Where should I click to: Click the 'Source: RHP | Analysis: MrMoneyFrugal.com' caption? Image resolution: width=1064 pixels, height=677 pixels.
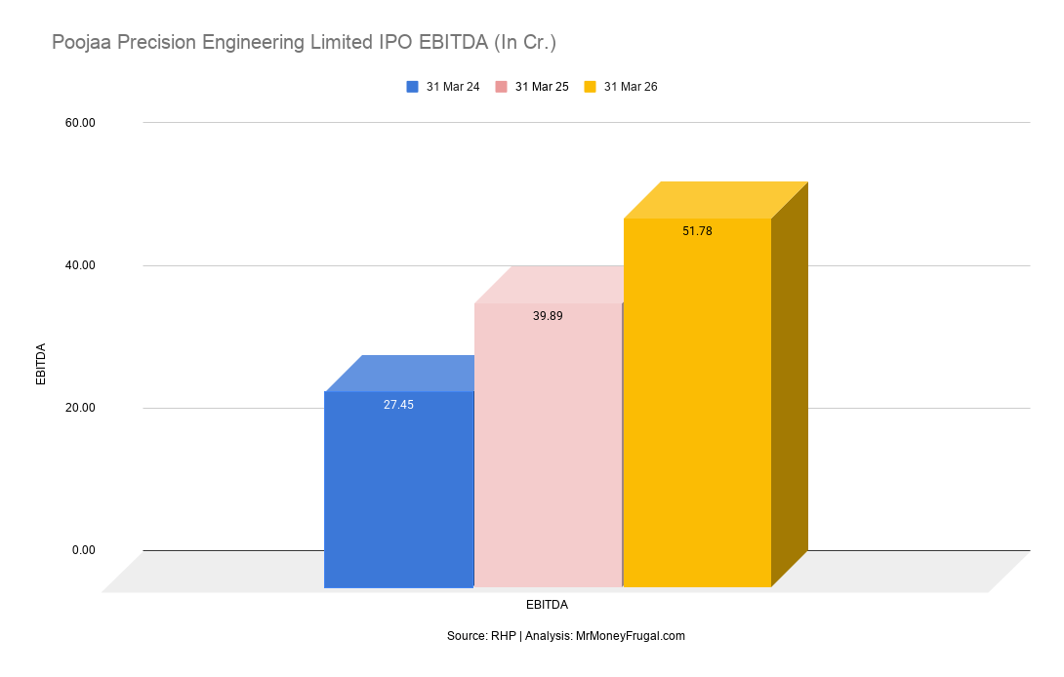(x=566, y=636)
